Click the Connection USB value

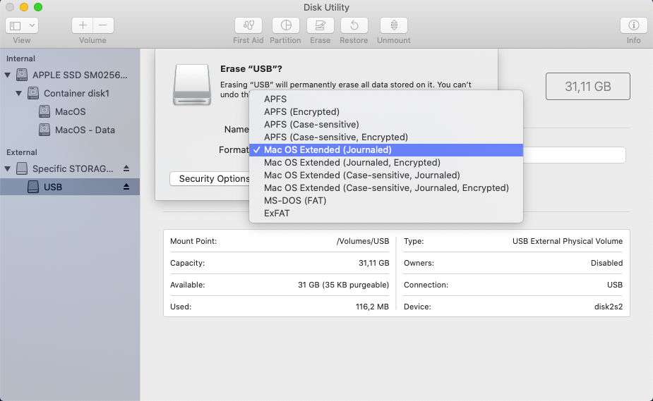[615, 285]
